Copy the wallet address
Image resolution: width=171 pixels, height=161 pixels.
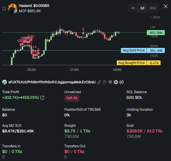point(105,82)
